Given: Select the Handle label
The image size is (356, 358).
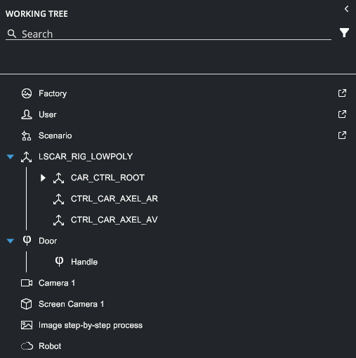Looking at the screenshot, I should tap(84, 262).
